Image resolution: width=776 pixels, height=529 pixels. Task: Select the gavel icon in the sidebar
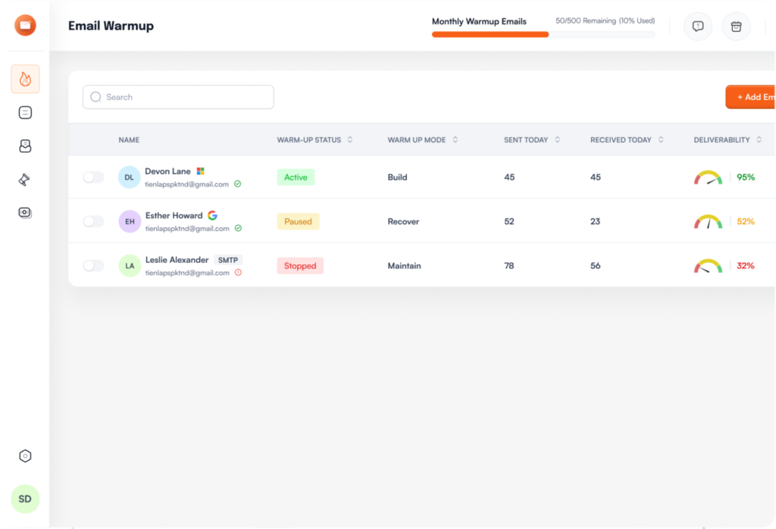25,180
